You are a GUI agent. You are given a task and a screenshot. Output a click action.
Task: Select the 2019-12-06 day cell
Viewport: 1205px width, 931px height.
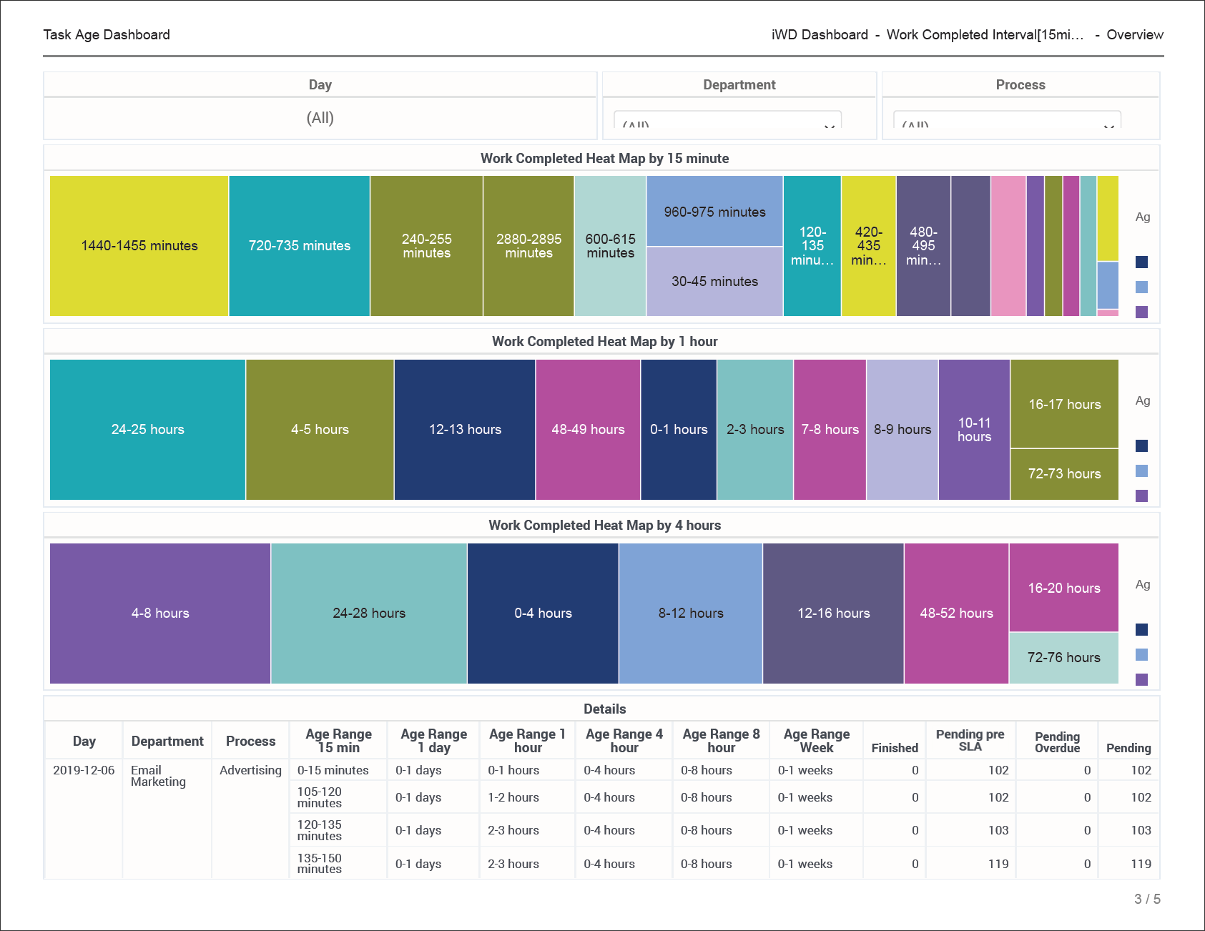84,770
